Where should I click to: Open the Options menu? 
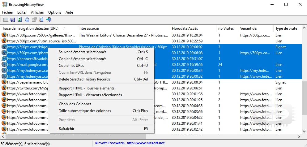[x=55, y=12]
